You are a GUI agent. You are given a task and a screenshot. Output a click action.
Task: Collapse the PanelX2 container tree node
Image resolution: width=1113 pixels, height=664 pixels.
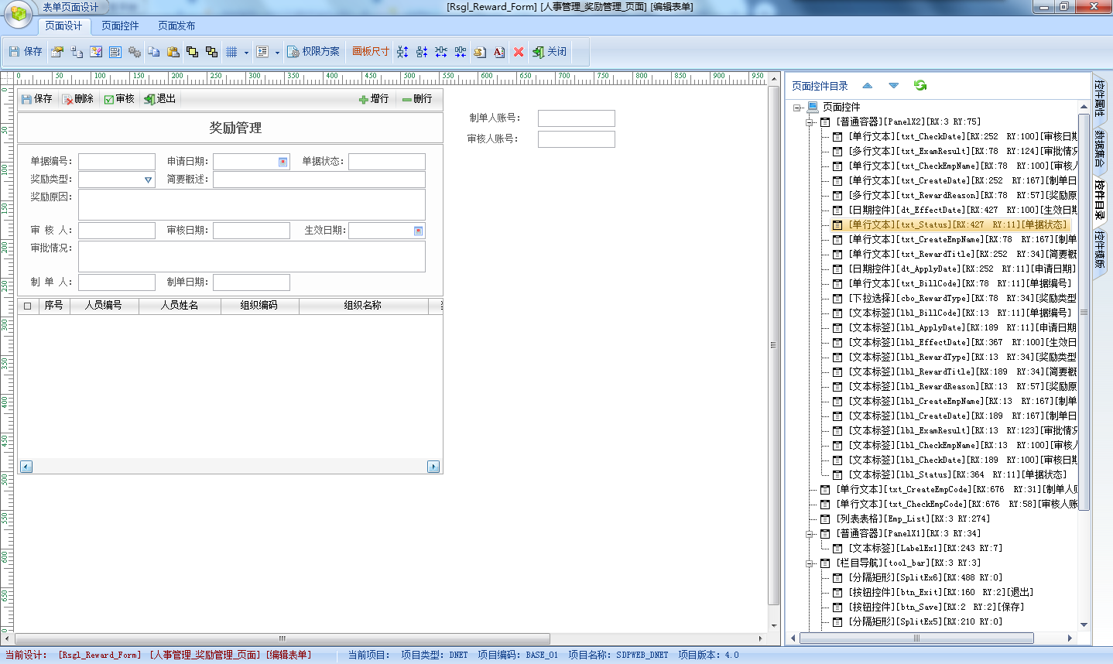pos(810,122)
